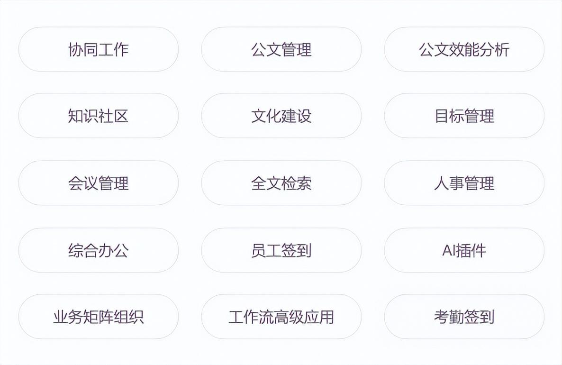
Task: Open 工作流高级应用
Action: coord(281,317)
